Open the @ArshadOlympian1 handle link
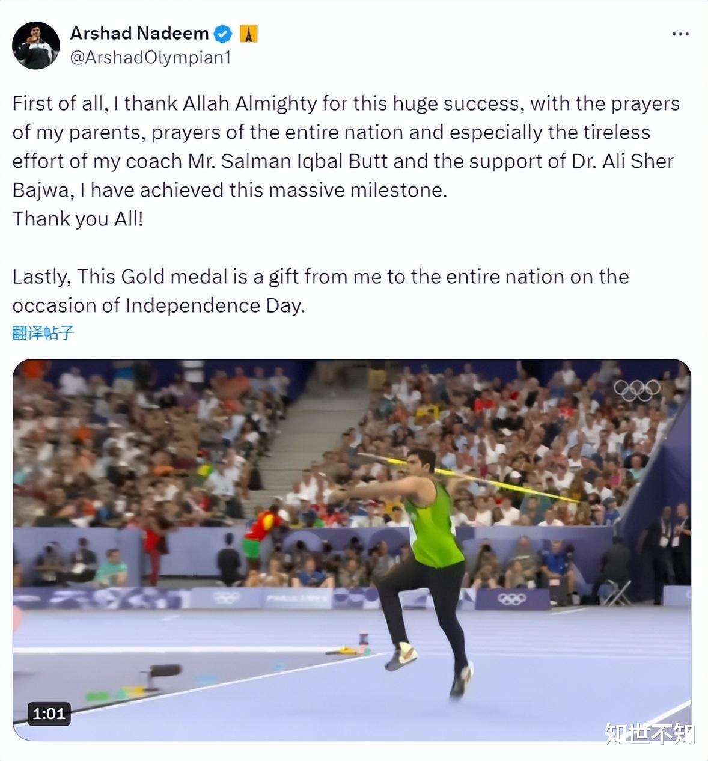708x761 pixels. pos(151,58)
